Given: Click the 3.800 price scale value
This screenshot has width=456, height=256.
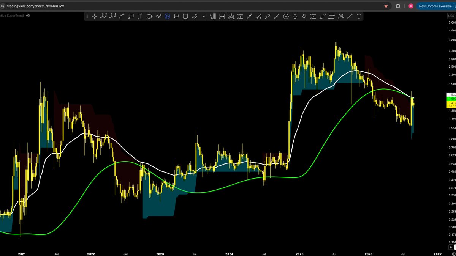Looking at the screenshot, I should [x=452, y=40].
